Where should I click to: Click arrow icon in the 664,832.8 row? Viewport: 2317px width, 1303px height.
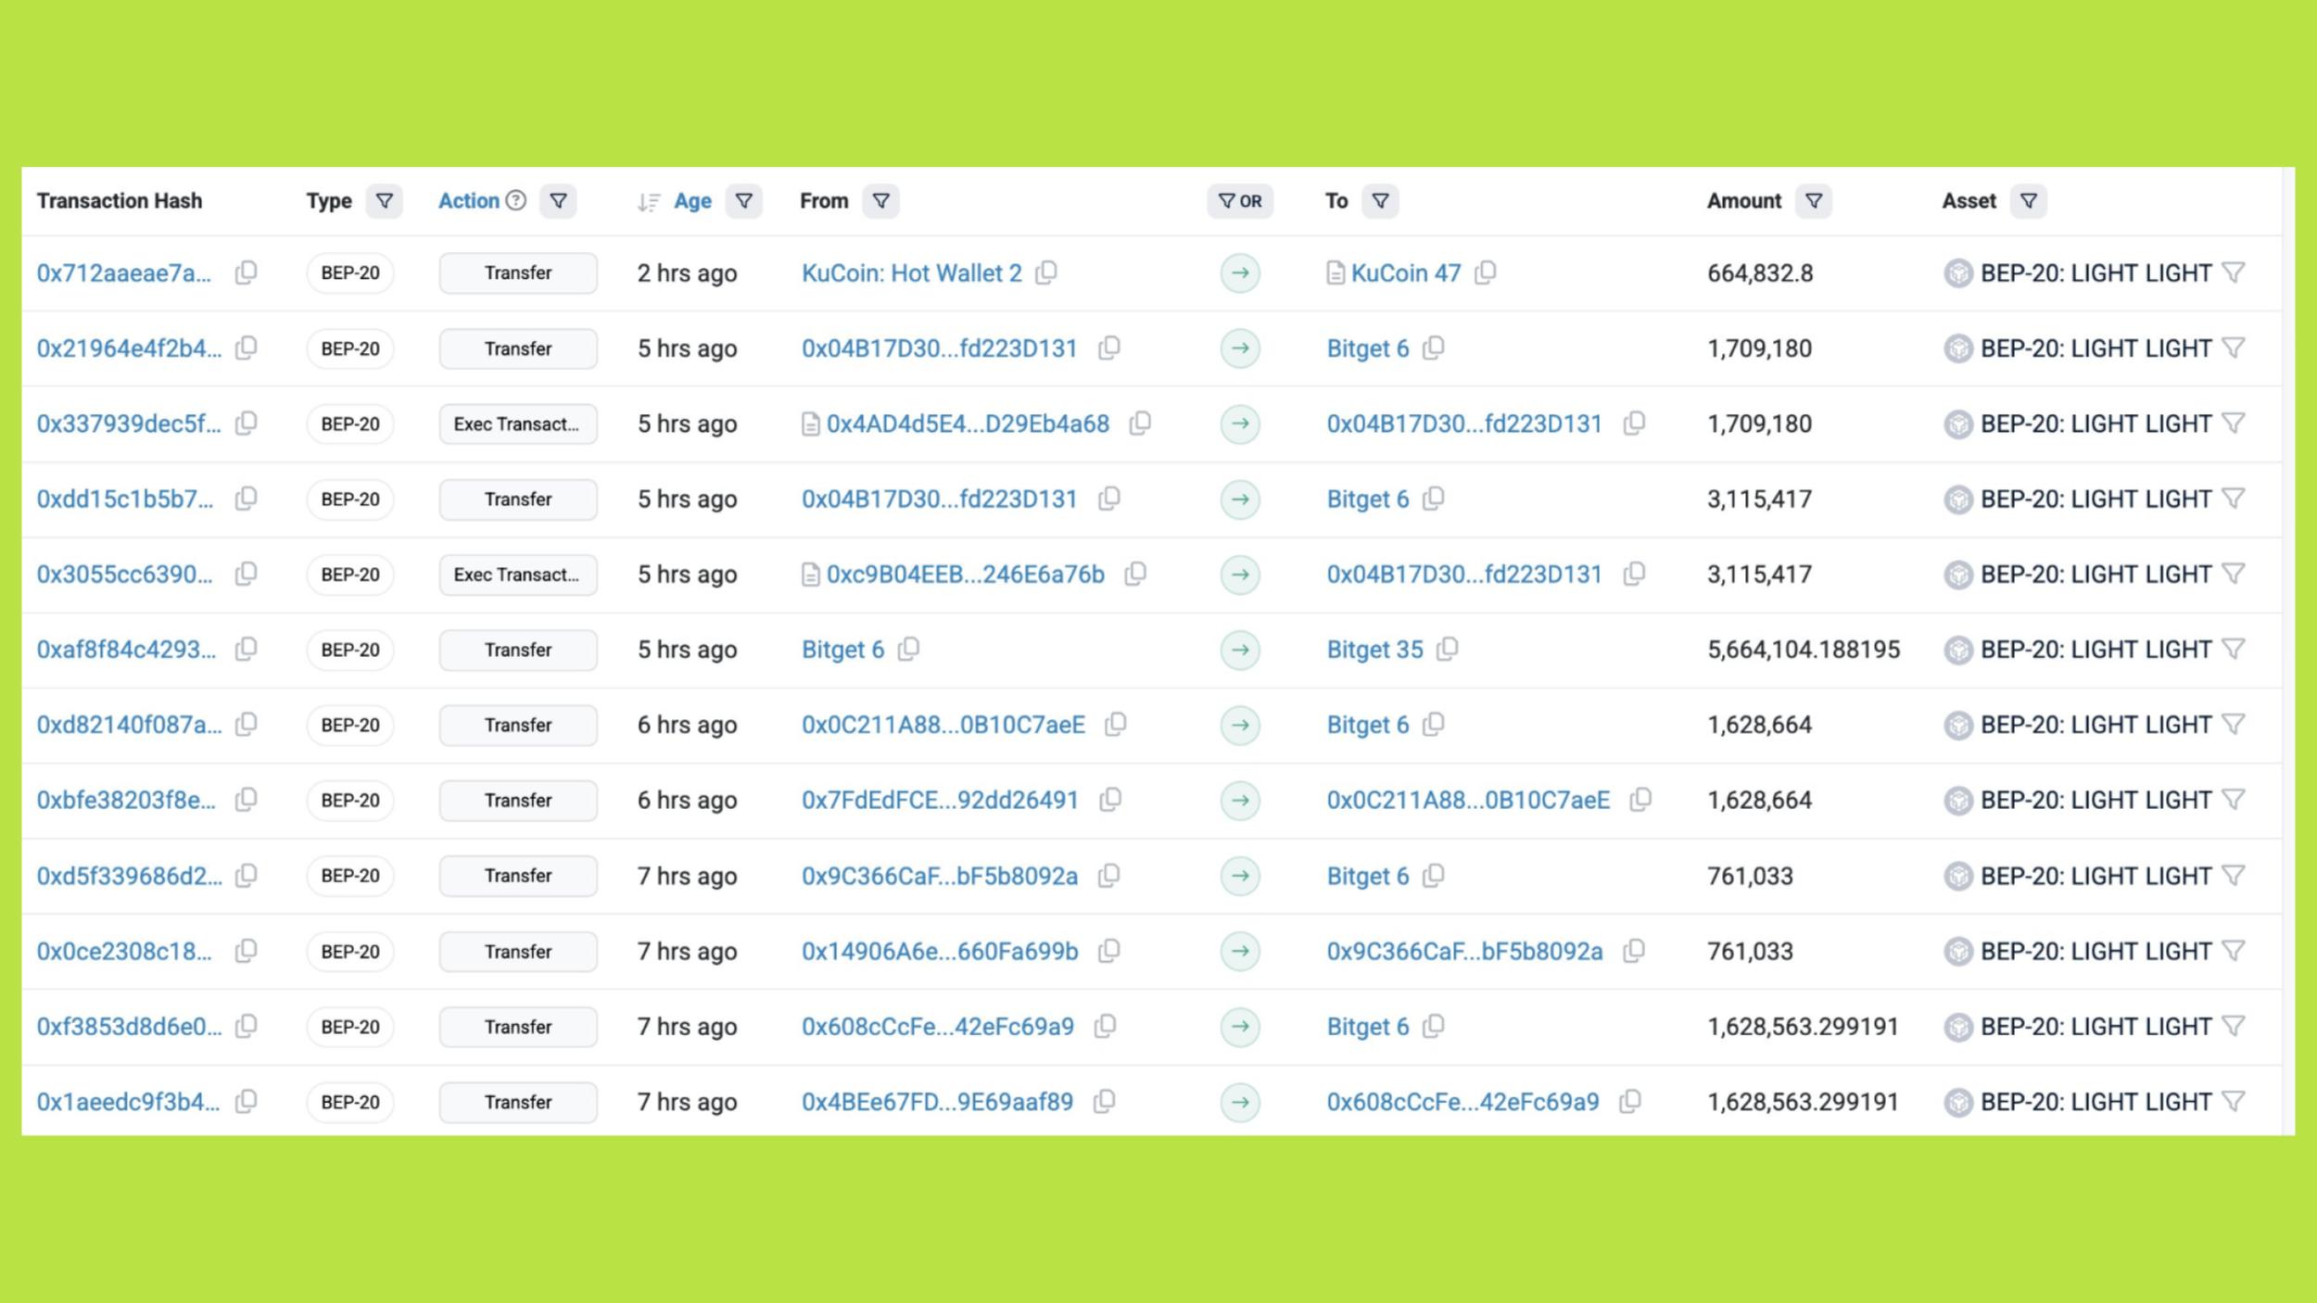point(1240,273)
